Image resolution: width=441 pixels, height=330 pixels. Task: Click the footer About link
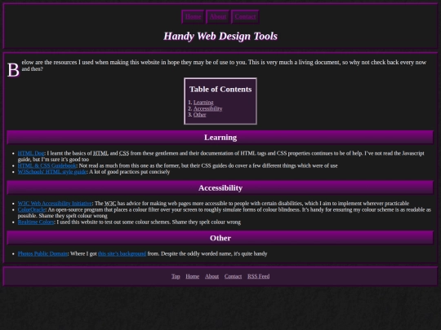(x=212, y=276)
